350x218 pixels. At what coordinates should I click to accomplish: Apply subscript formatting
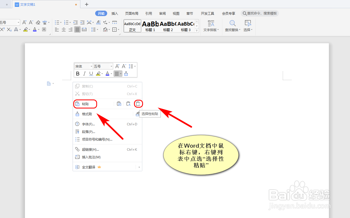[9, 29]
